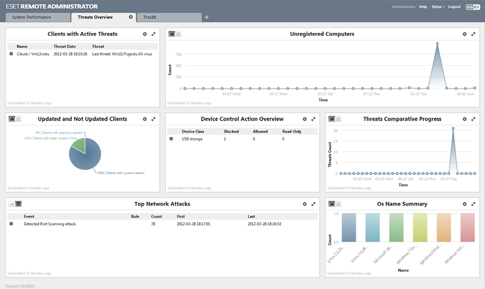
Task: Click the Administrator user label
Action: 404,7
